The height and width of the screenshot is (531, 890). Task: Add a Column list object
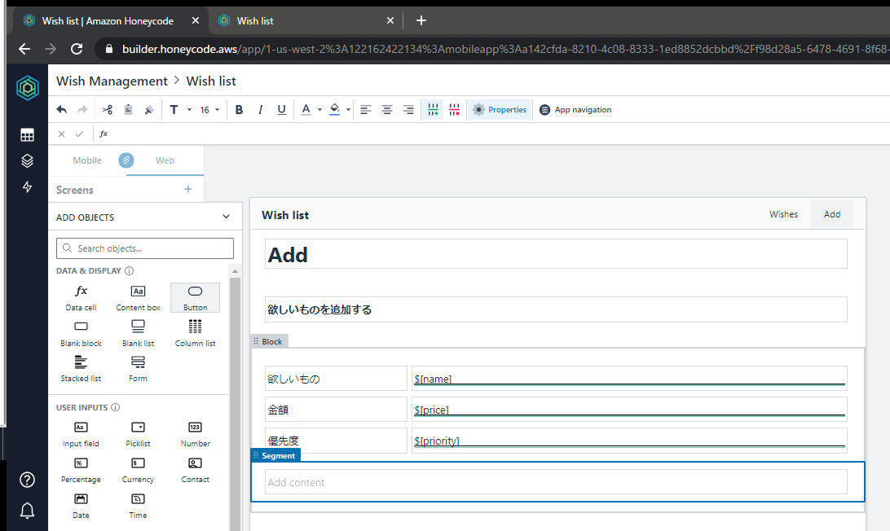pos(196,334)
